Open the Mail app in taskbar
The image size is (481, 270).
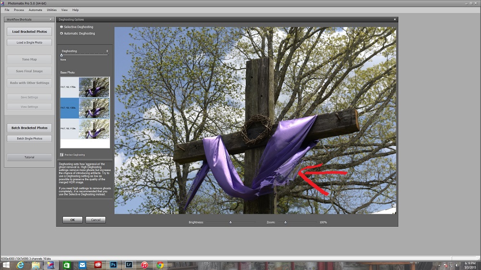pyautogui.click(x=82, y=265)
